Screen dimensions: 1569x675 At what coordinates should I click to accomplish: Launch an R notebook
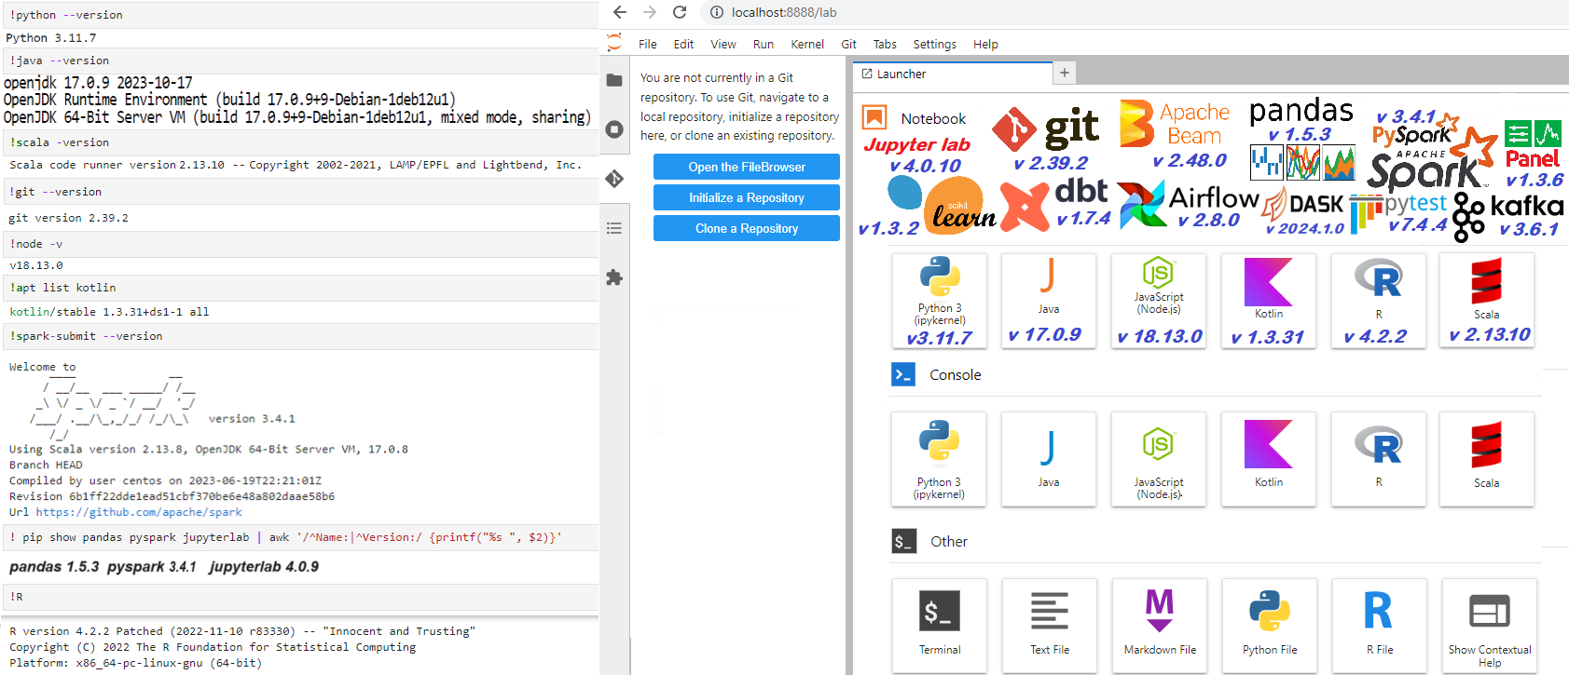(1379, 301)
